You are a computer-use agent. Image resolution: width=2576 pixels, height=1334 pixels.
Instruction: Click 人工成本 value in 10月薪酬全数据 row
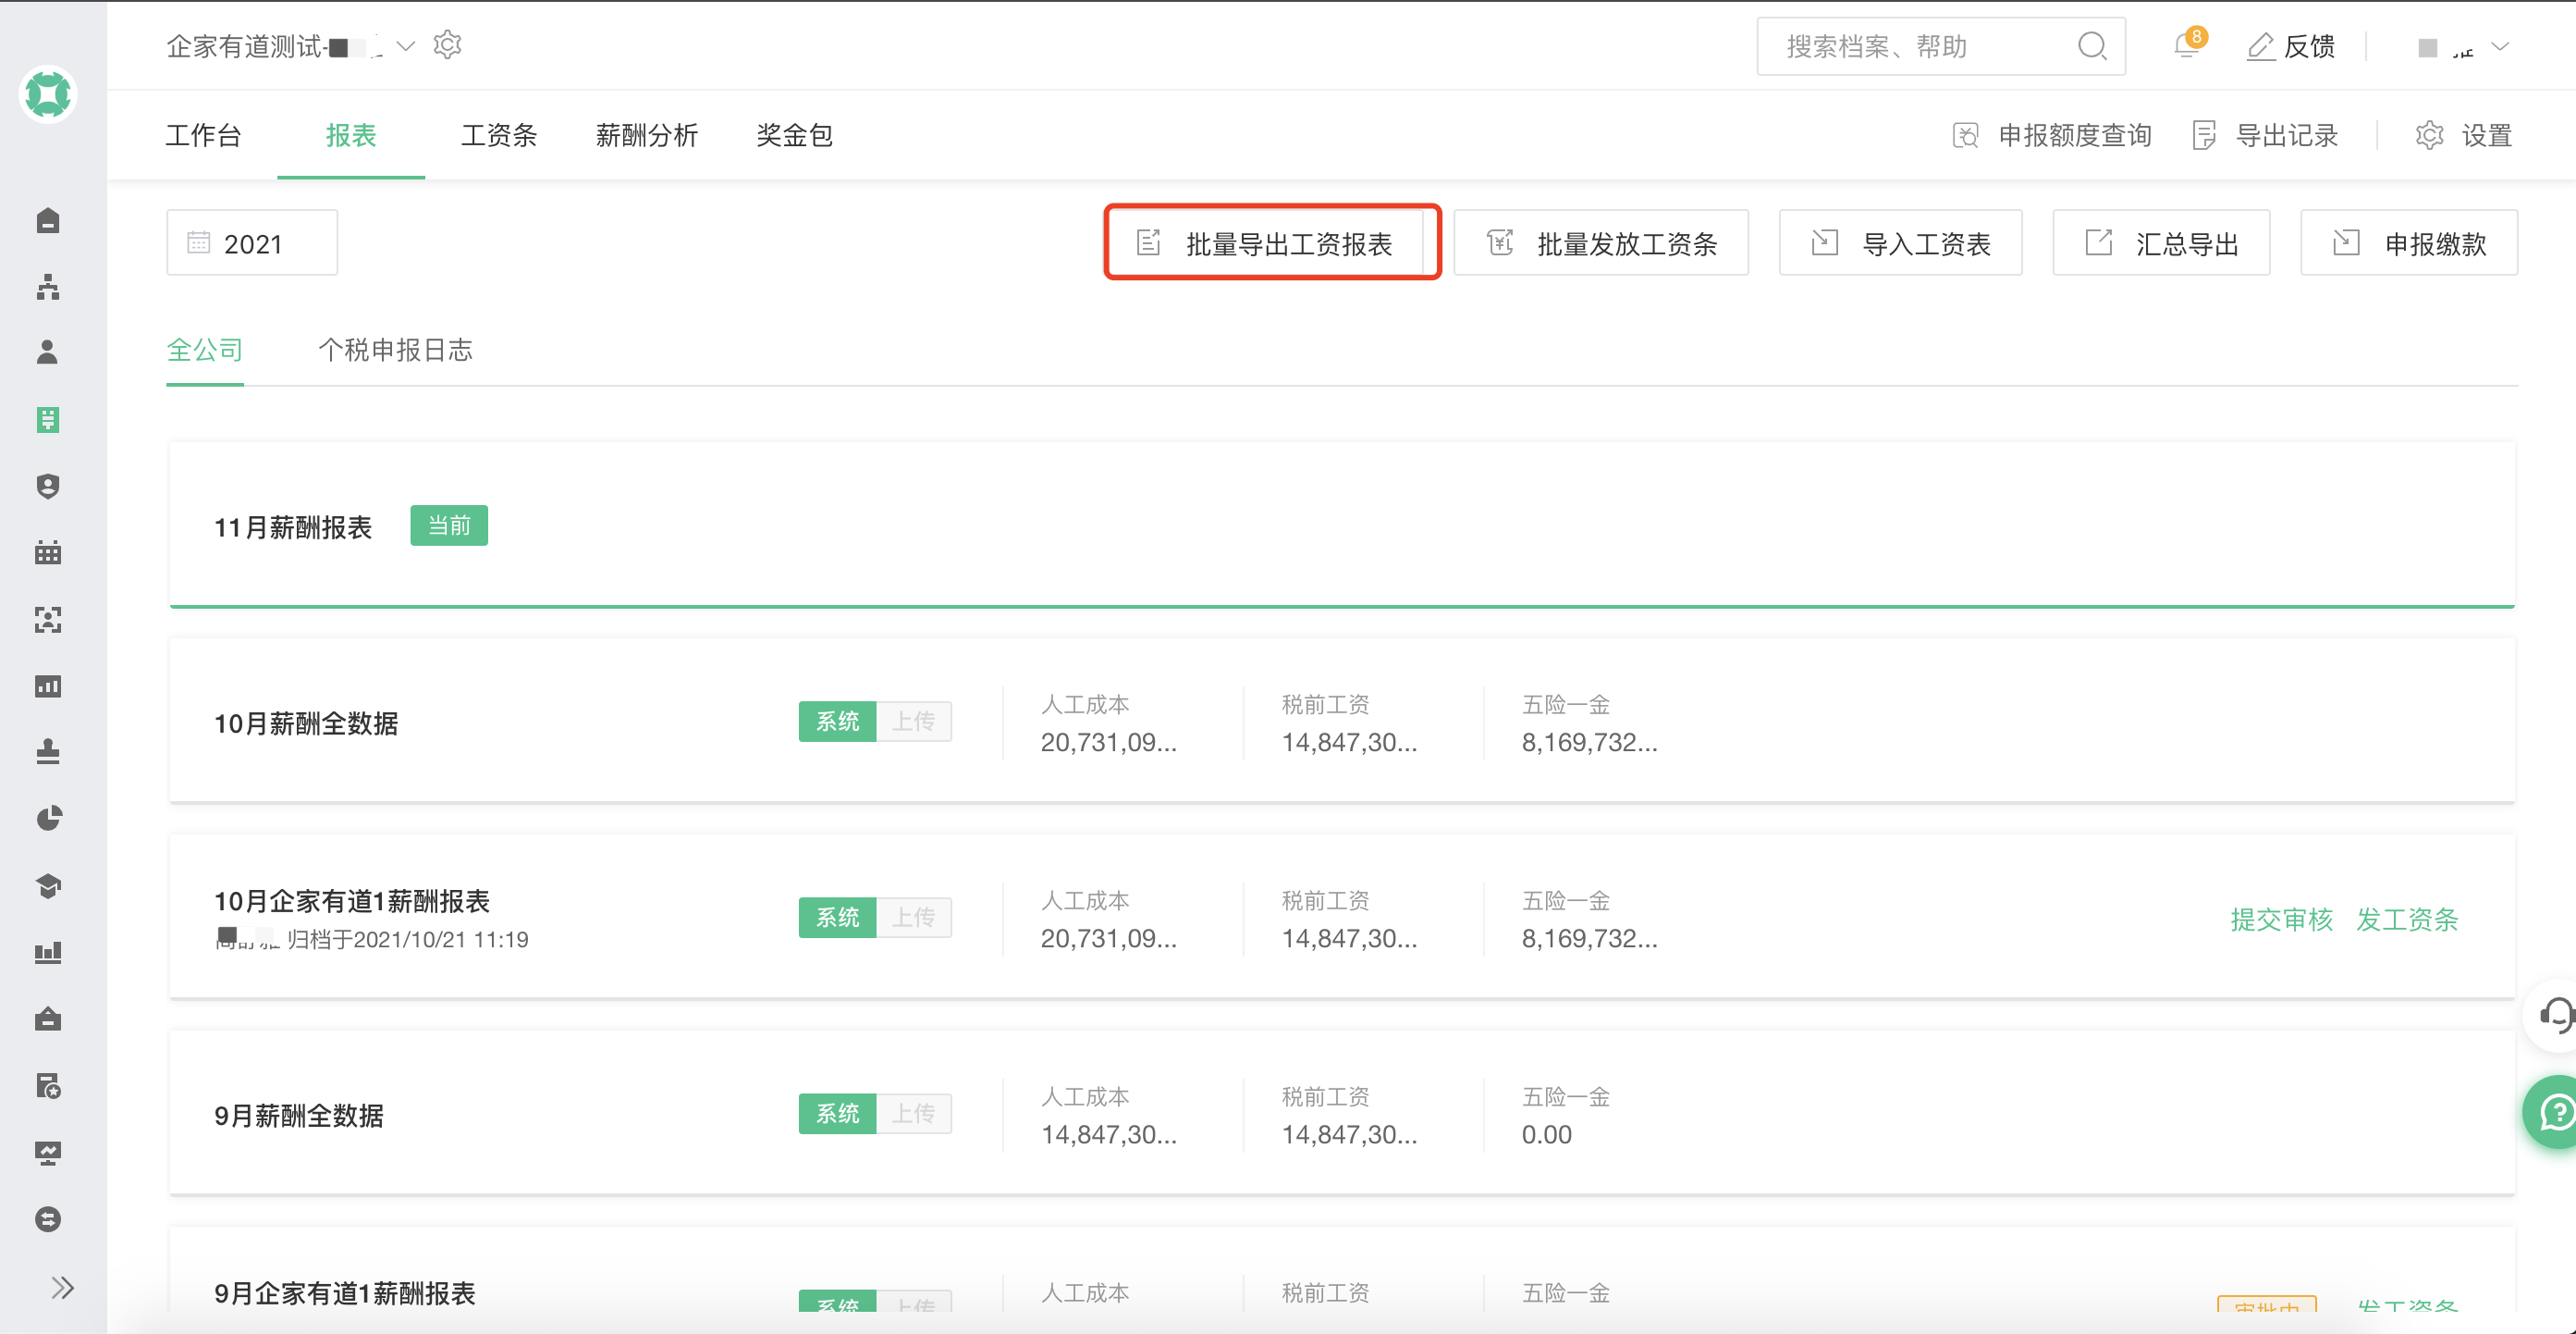(x=1109, y=743)
